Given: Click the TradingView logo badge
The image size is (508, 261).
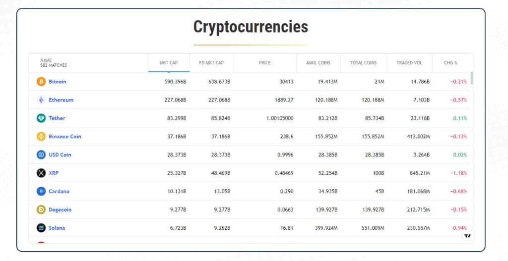Looking at the screenshot, I should point(467,236).
